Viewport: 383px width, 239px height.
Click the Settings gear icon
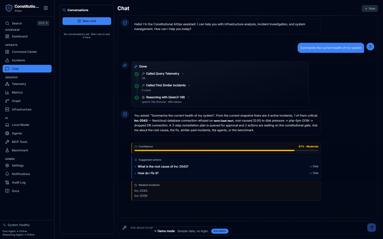pyautogui.click(x=7, y=165)
